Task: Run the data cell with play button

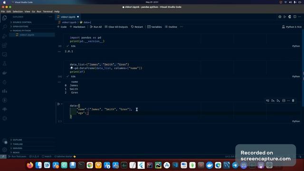Action: click(x=58, y=104)
